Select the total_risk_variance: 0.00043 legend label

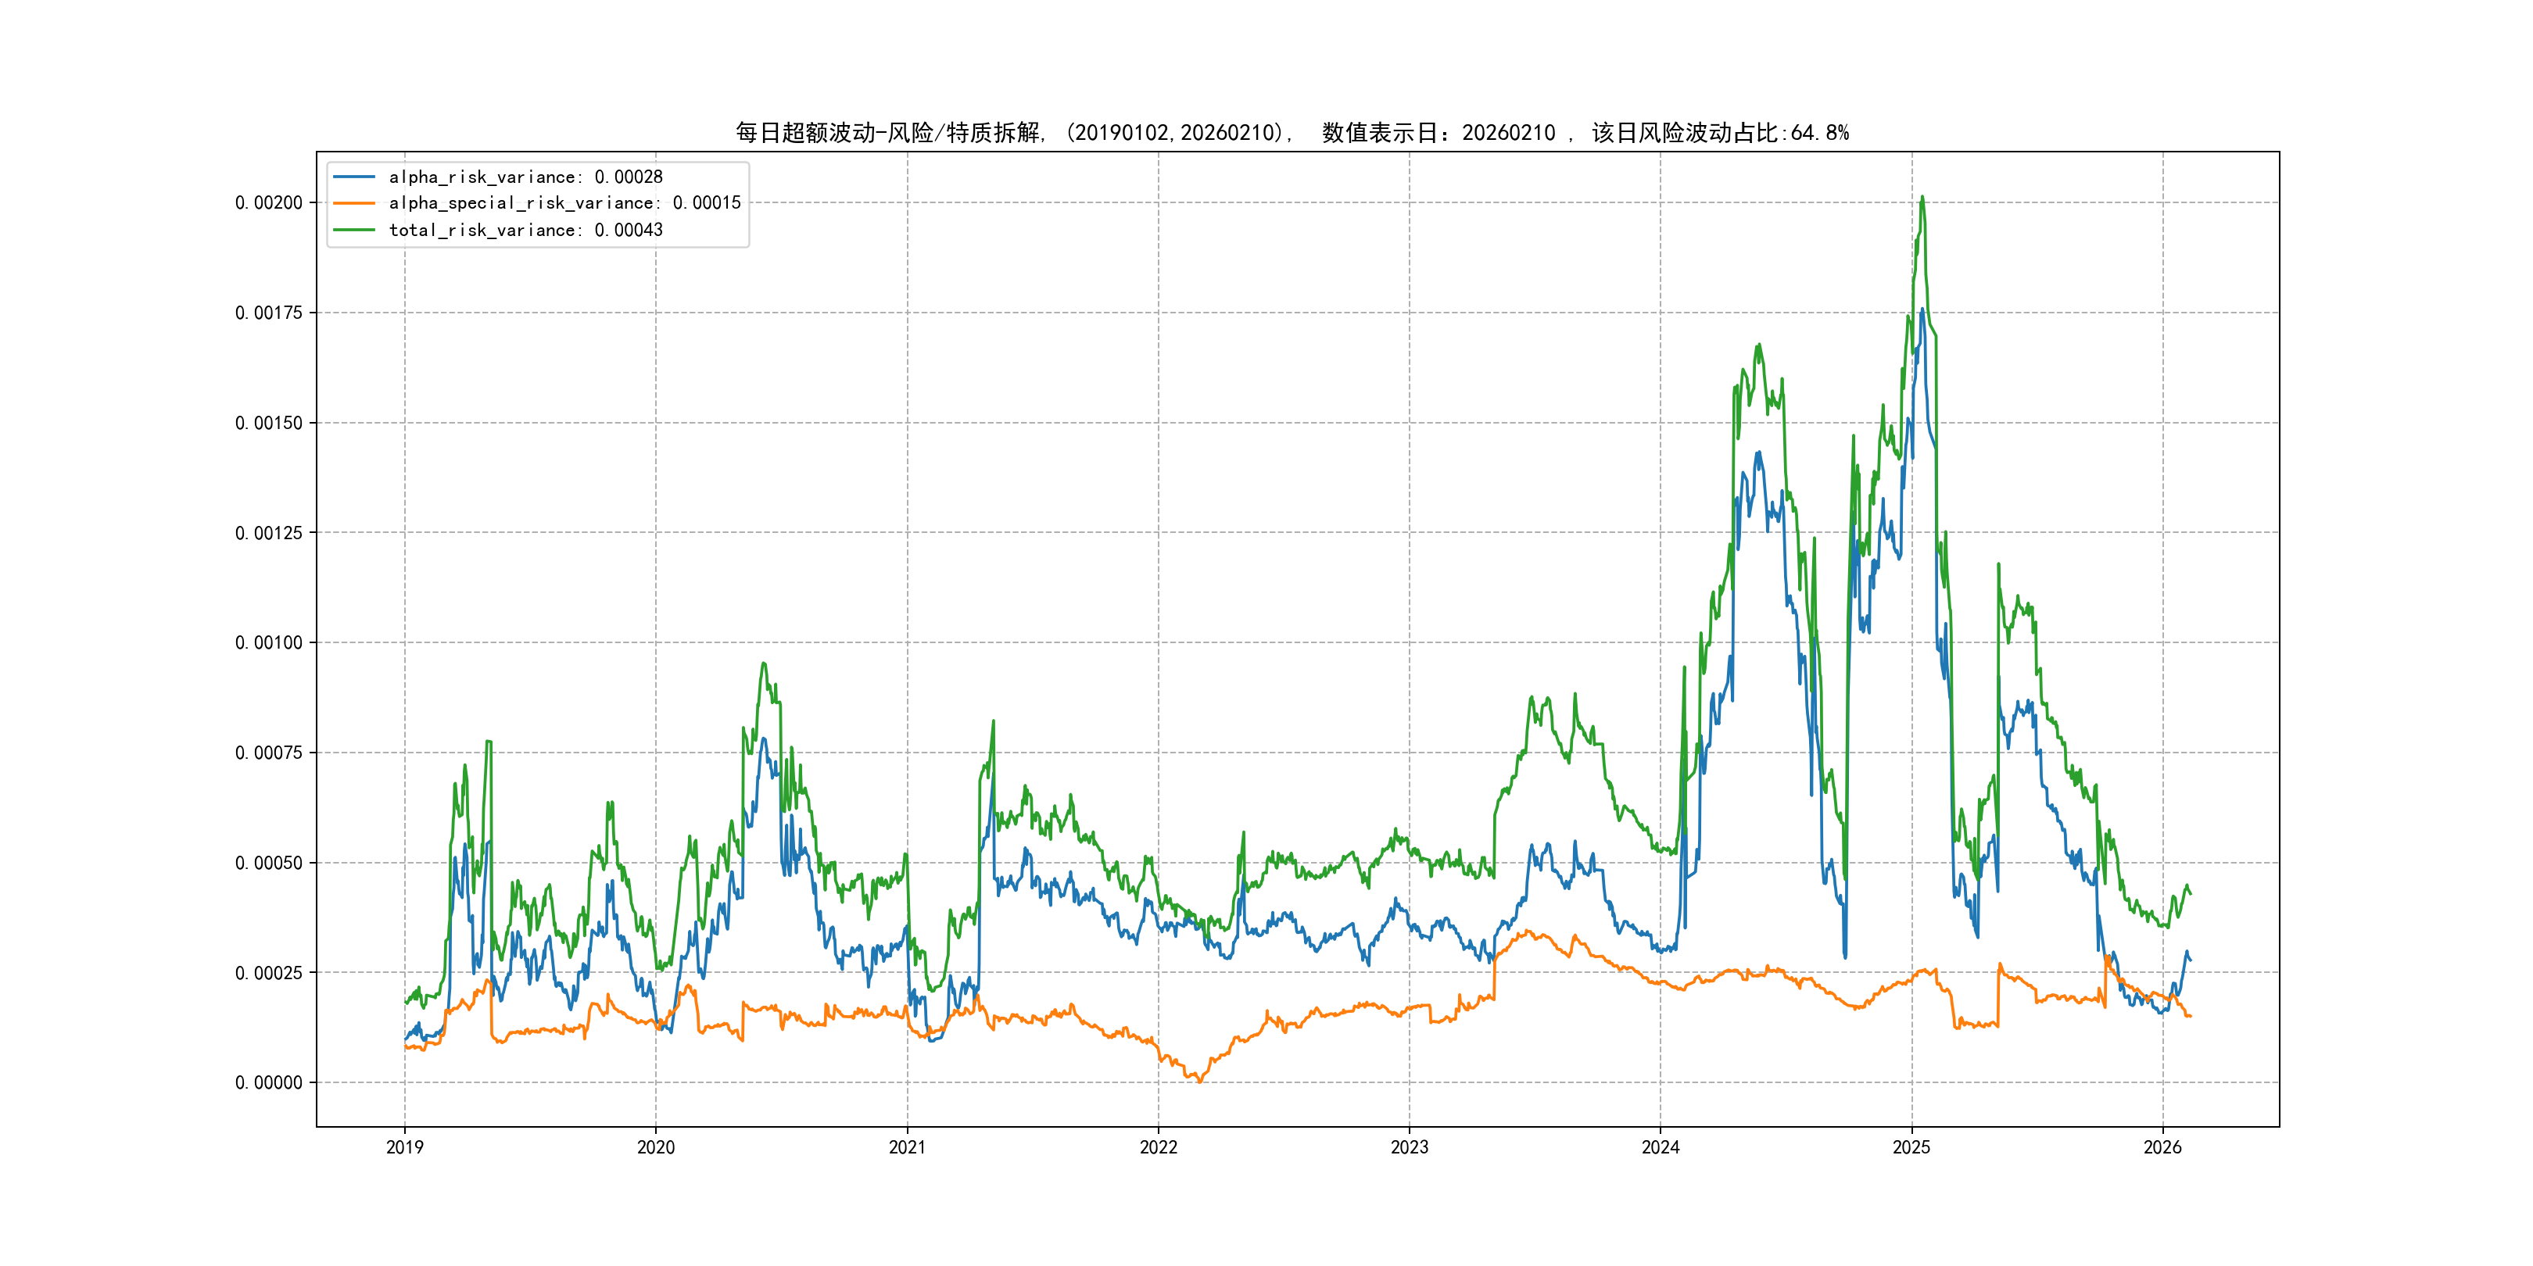click(x=525, y=230)
